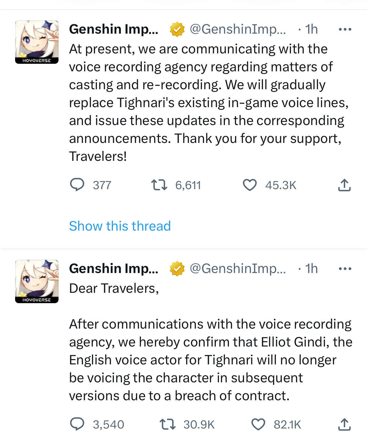View the 377 replies count
Image resolution: width=368 pixels, height=442 pixels.
coord(101,185)
